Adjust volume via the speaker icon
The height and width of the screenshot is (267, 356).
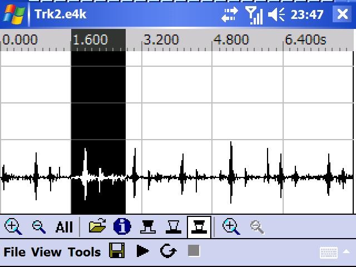point(276,14)
